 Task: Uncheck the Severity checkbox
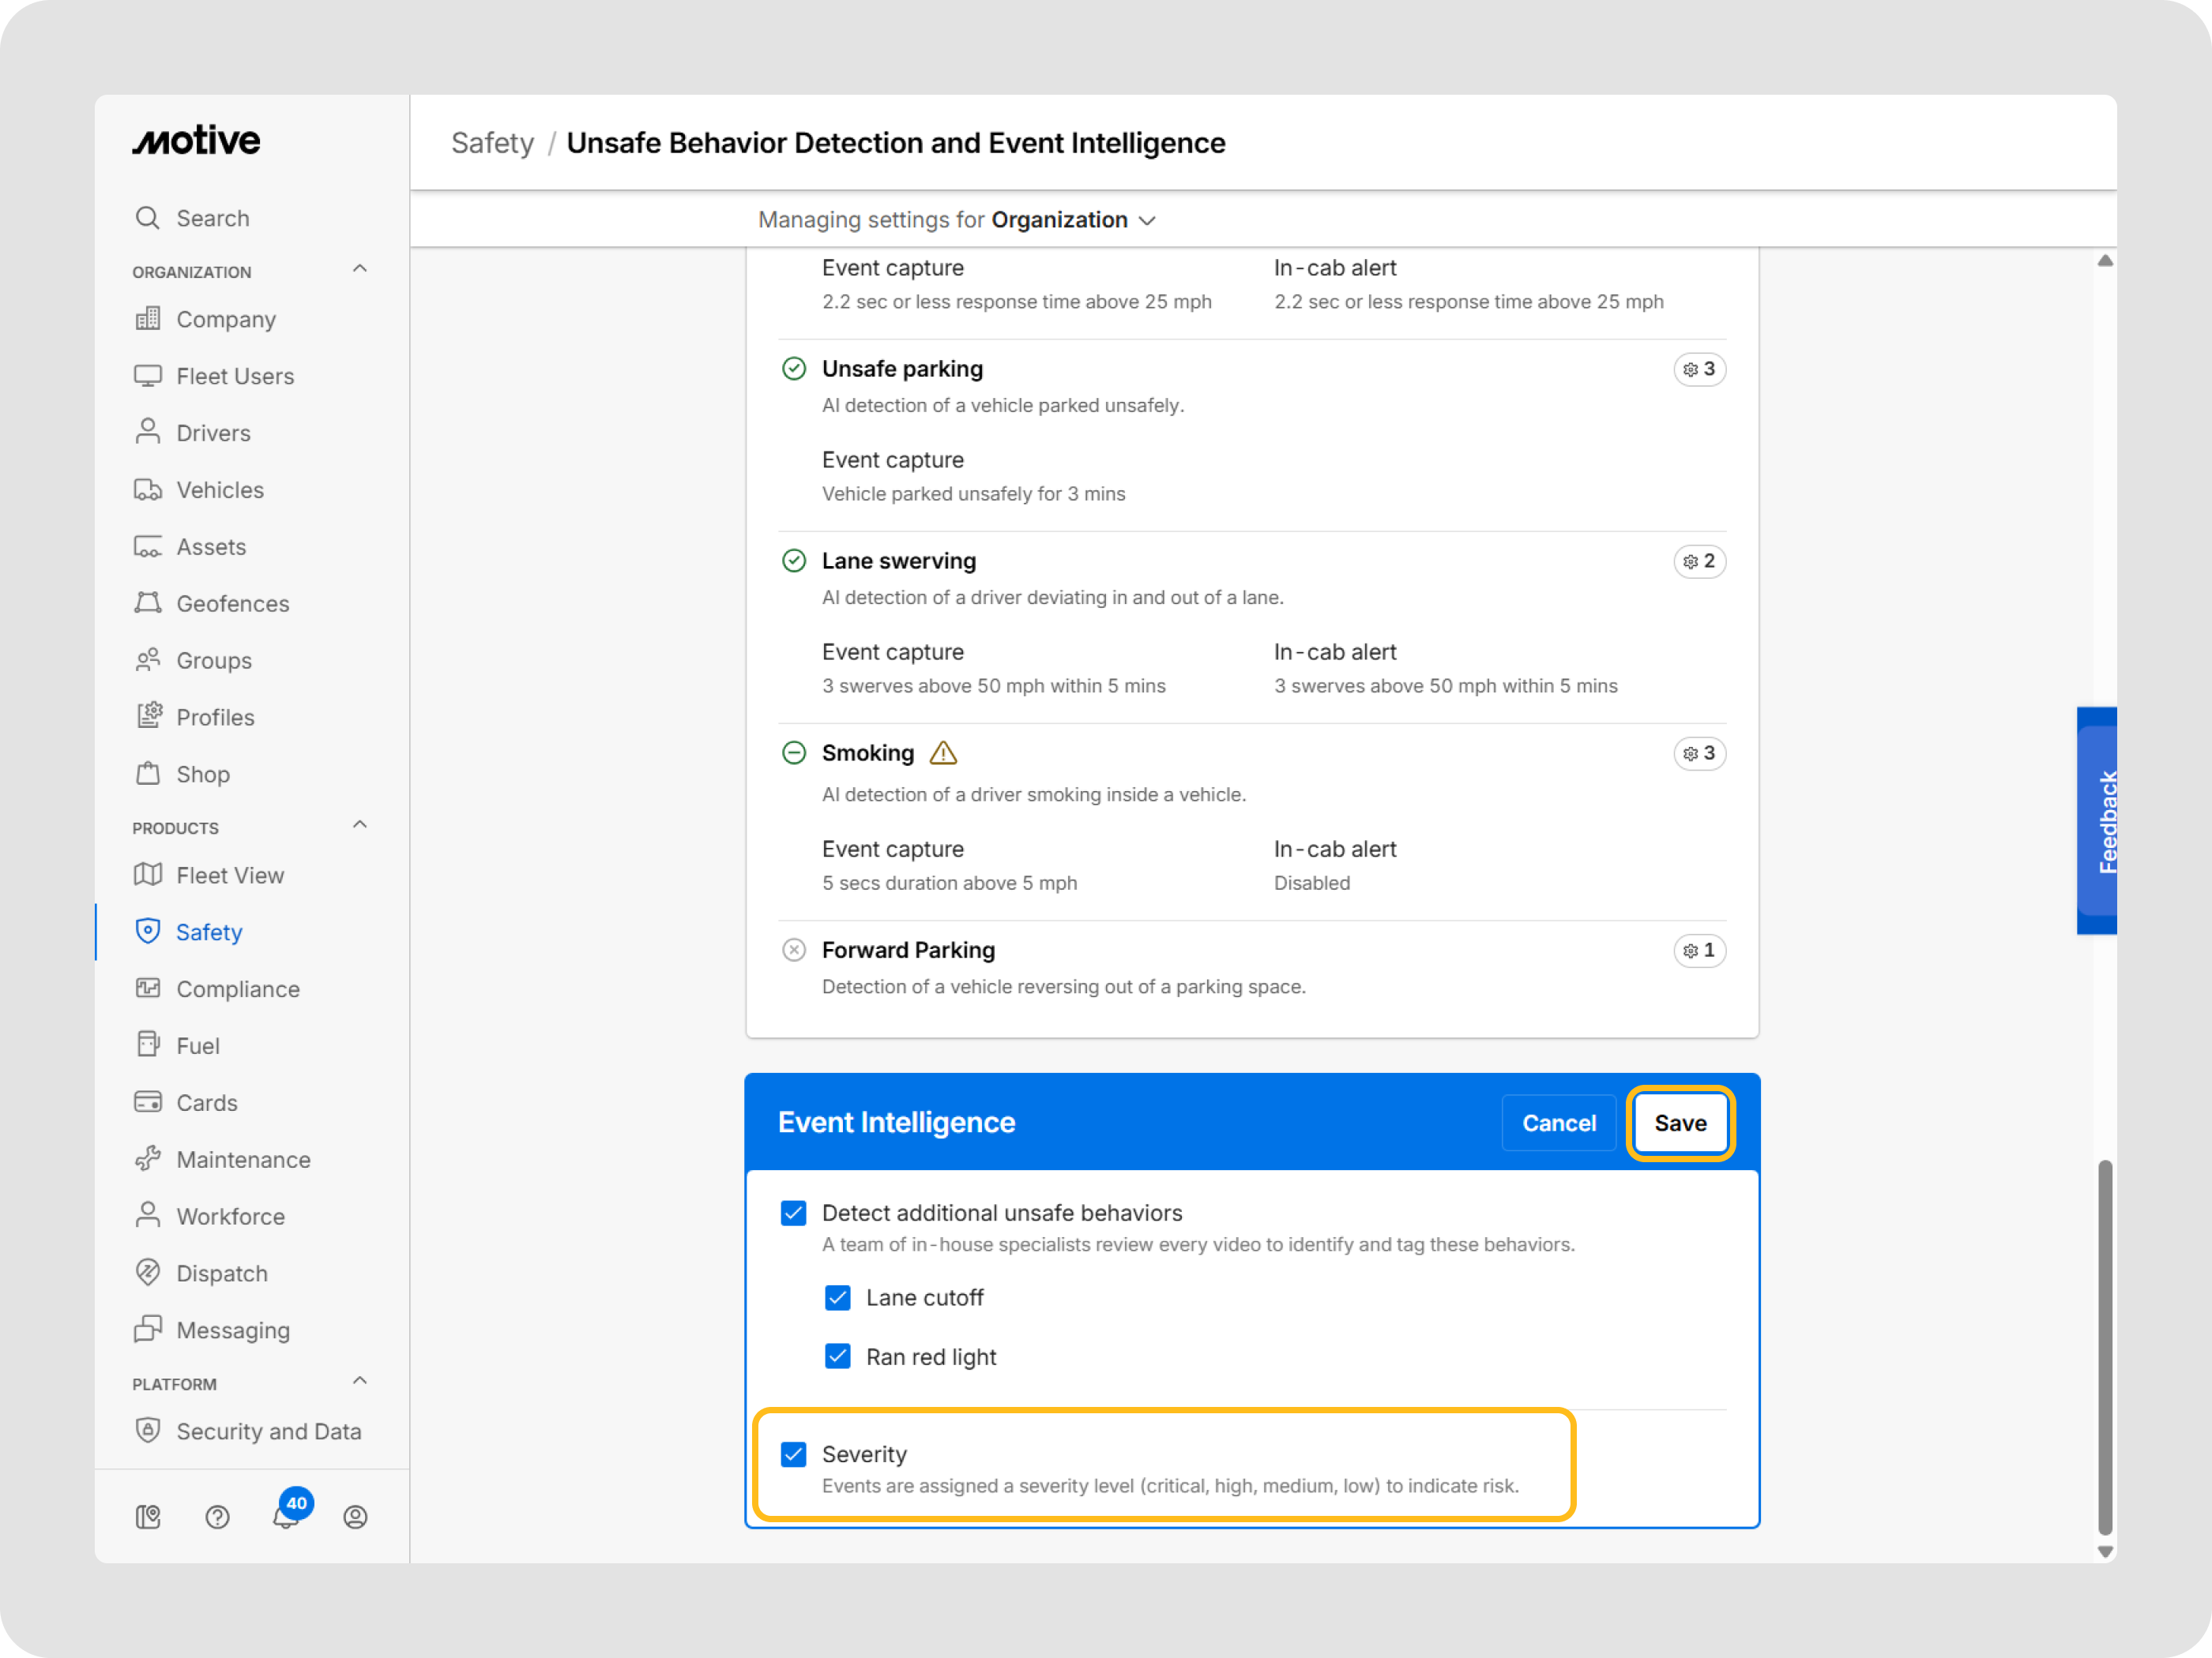[794, 1454]
